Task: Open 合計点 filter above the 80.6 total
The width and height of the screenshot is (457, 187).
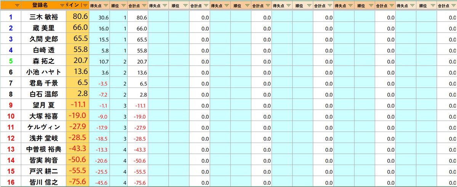Action: pos(144,5)
